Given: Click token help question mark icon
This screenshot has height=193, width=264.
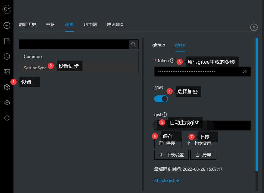Looking at the screenshot, I should pyautogui.click(x=172, y=61).
